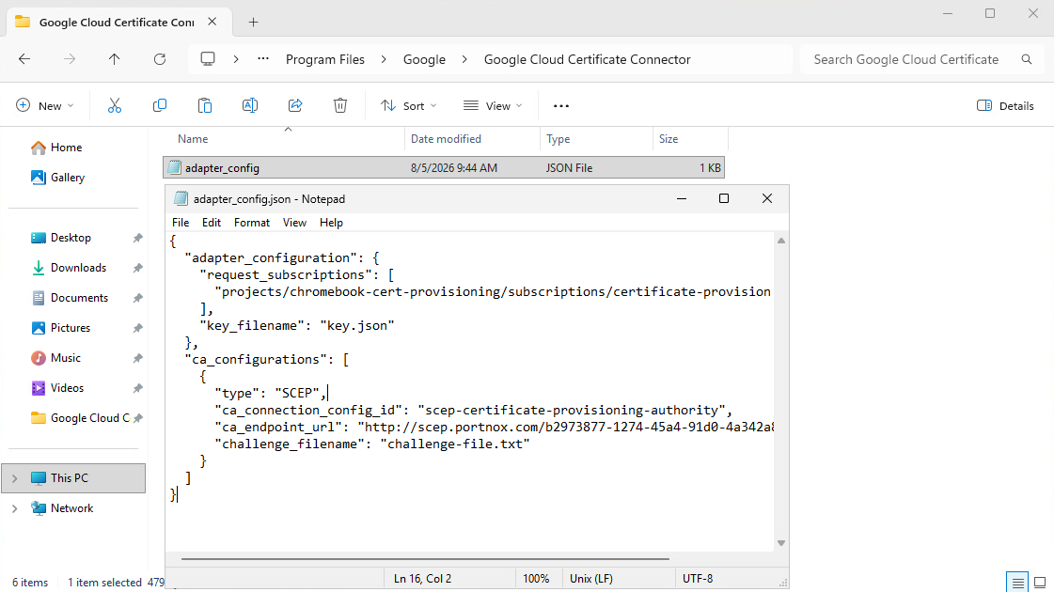
Task: Click the pin icon beside Downloads
Action: pyautogui.click(x=138, y=268)
